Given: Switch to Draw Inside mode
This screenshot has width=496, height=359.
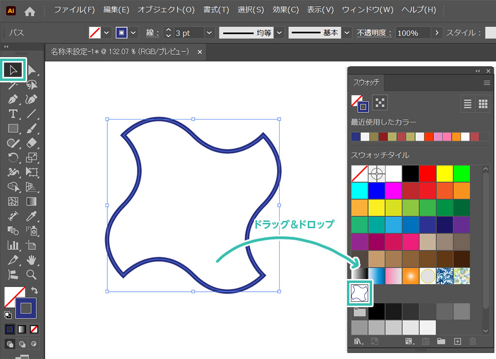Looking at the screenshot, I should 34,344.
